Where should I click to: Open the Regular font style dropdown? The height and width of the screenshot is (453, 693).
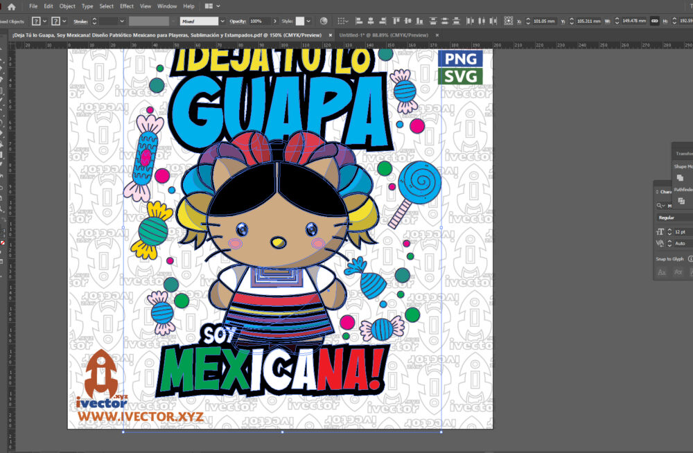click(675, 218)
